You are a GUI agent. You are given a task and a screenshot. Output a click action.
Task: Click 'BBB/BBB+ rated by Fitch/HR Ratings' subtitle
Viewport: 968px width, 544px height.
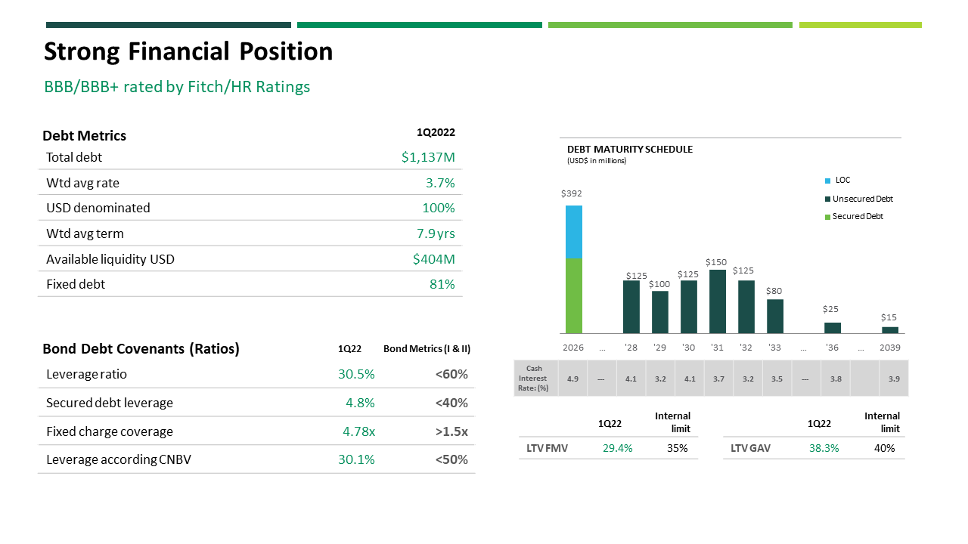point(177,87)
